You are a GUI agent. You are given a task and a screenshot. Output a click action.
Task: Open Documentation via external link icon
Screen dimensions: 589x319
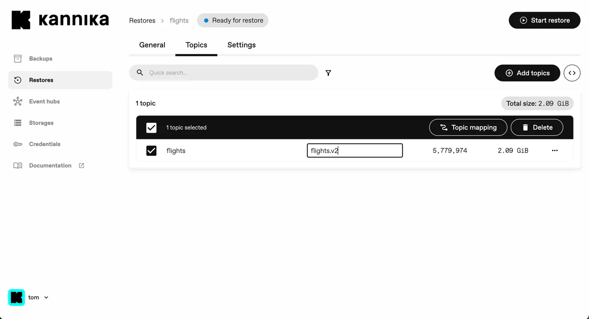point(80,165)
